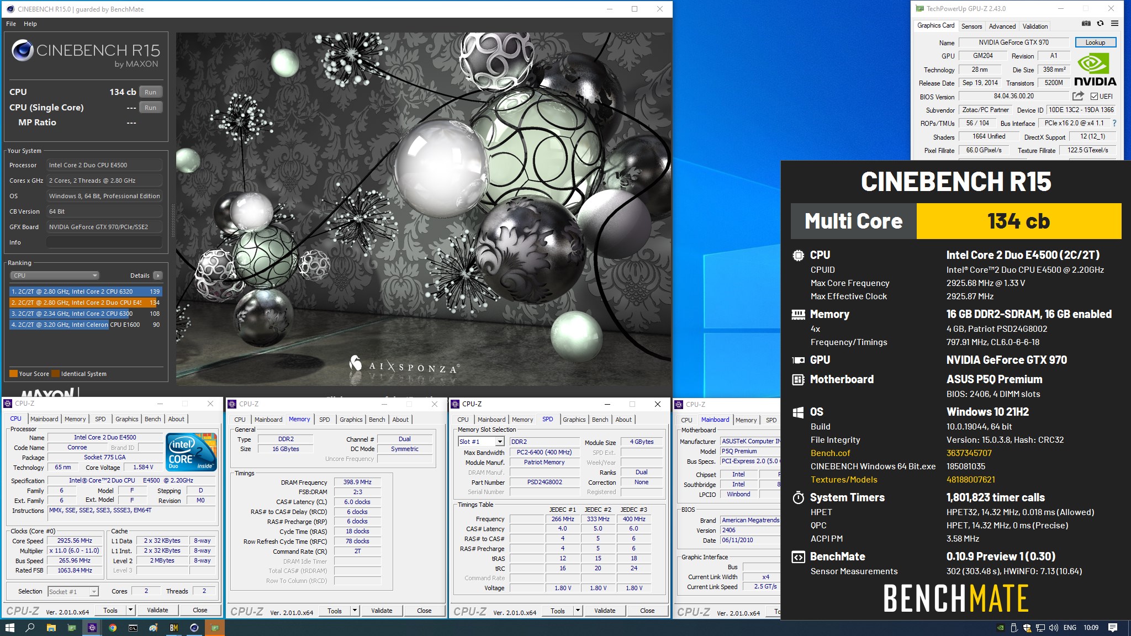The image size is (1131, 636).
Task: Switch to the Sensors tab in GPU-Z
Action: (x=971, y=26)
